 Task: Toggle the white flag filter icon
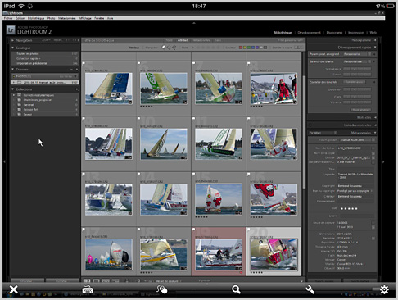(163, 48)
